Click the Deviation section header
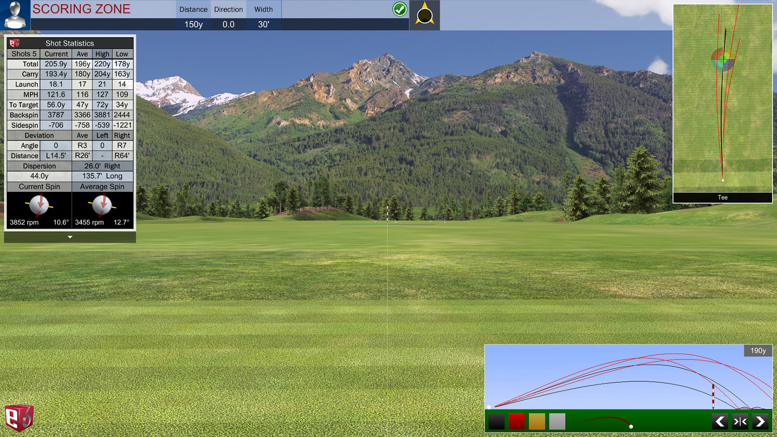 [39, 135]
